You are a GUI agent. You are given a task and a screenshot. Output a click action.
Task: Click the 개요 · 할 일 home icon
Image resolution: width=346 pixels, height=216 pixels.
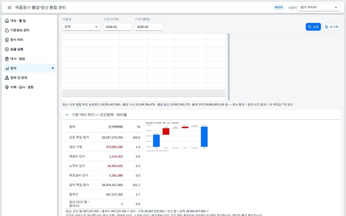point(7,21)
